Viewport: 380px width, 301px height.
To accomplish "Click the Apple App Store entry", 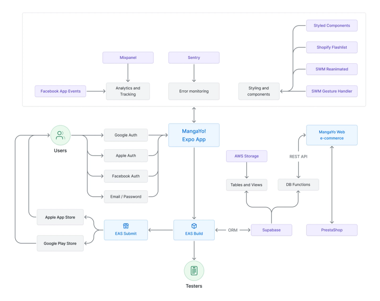I will (x=60, y=217).
